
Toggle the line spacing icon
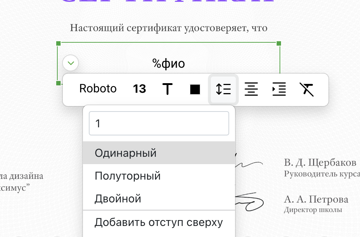(223, 89)
